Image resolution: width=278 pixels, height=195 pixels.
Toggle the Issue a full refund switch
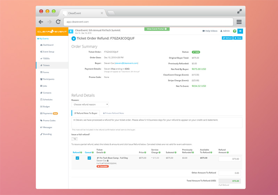74,139
